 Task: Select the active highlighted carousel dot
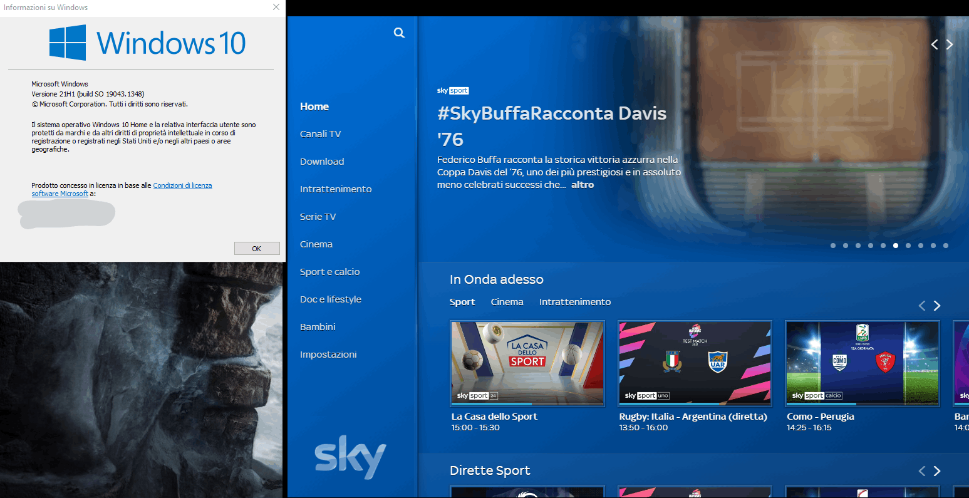[896, 246]
